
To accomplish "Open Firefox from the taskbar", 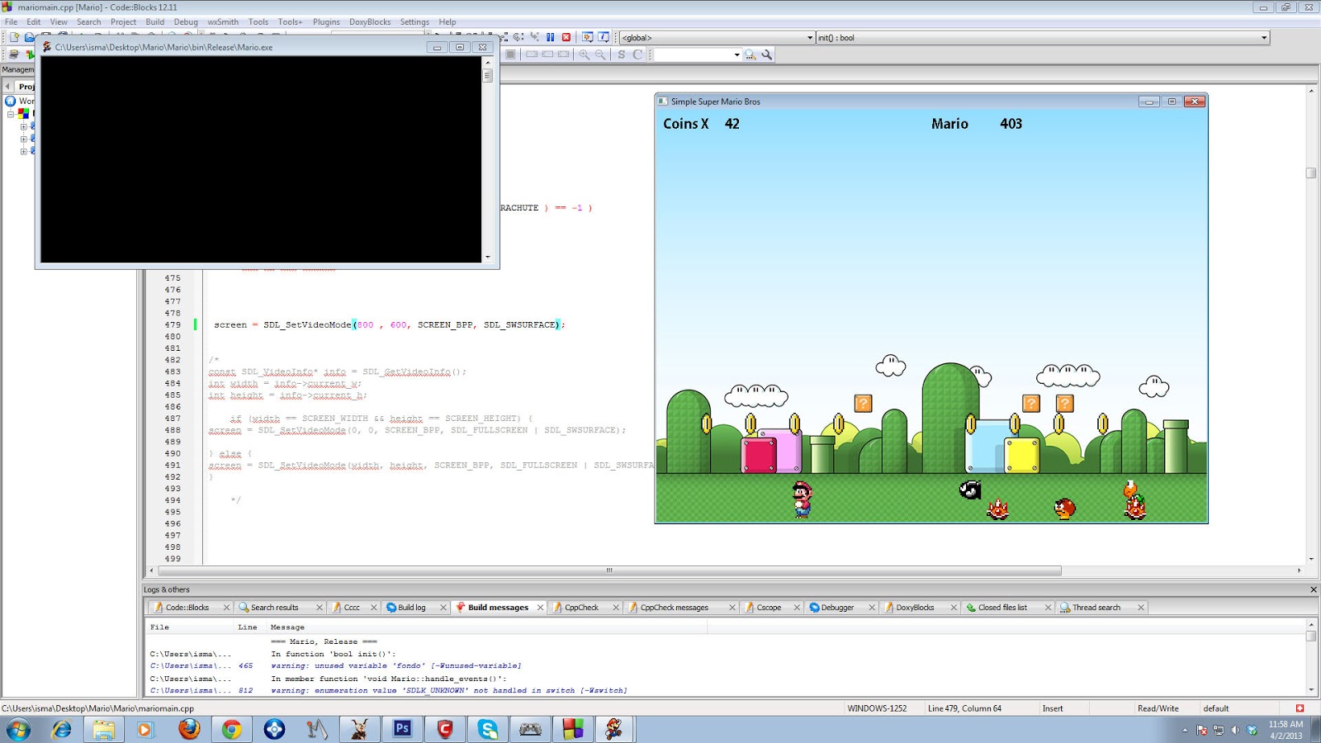I will click(189, 730).
